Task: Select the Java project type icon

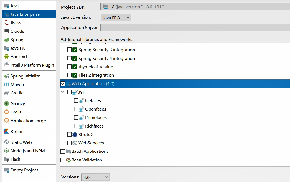Action: coord(6,6)
